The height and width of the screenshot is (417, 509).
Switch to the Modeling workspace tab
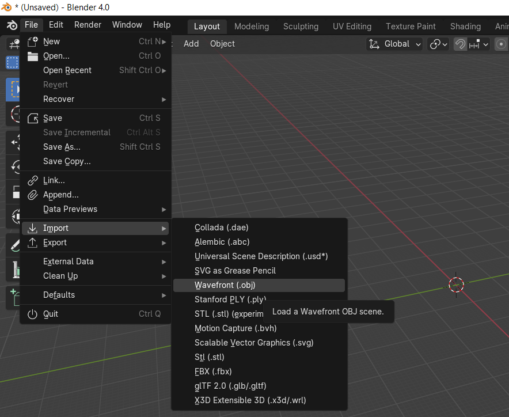click(252, 26)
